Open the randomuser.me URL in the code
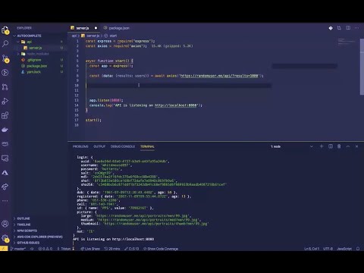 click(x=219, y=76)
